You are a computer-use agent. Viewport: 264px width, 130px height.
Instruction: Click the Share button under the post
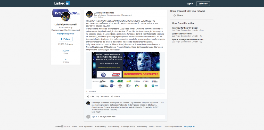pyautogui.click(x=115, y=97)
